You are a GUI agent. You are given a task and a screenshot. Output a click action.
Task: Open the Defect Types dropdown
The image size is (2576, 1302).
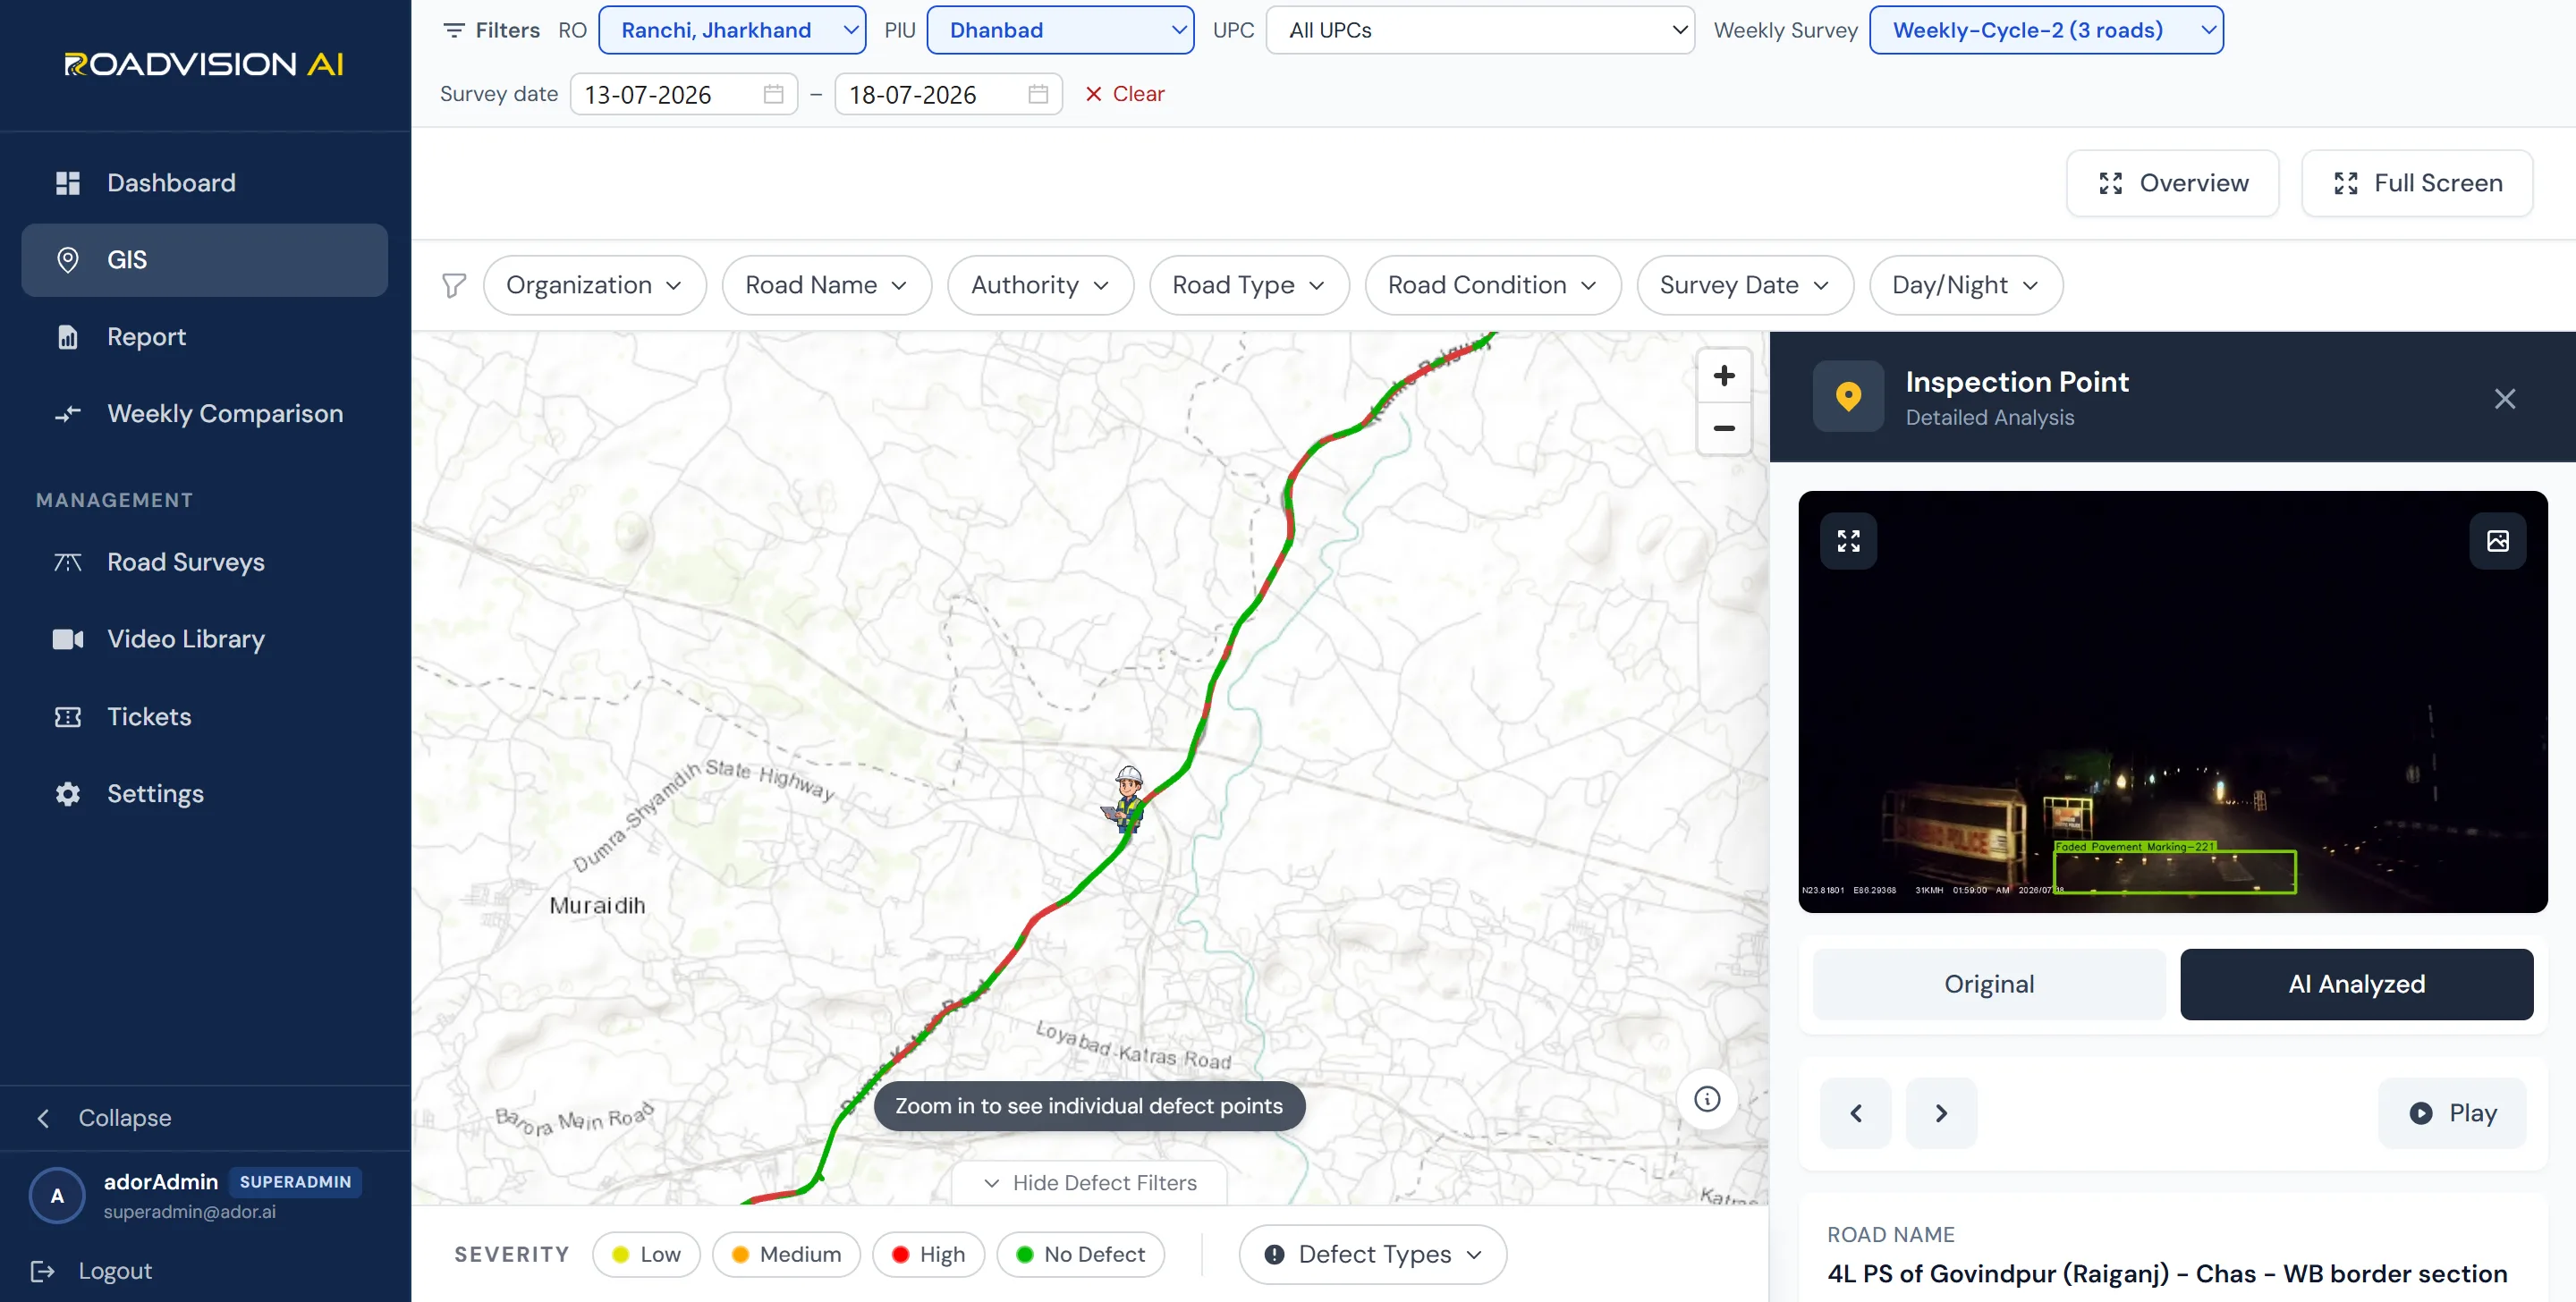(1372, 1254)
